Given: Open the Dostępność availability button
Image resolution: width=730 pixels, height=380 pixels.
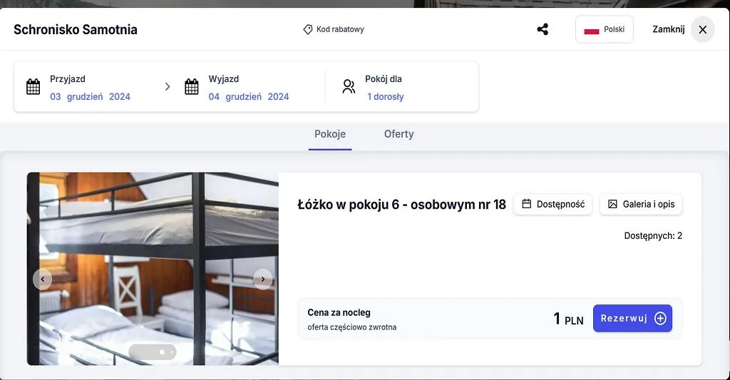Looking at the screenshot, I should [552, 205].
